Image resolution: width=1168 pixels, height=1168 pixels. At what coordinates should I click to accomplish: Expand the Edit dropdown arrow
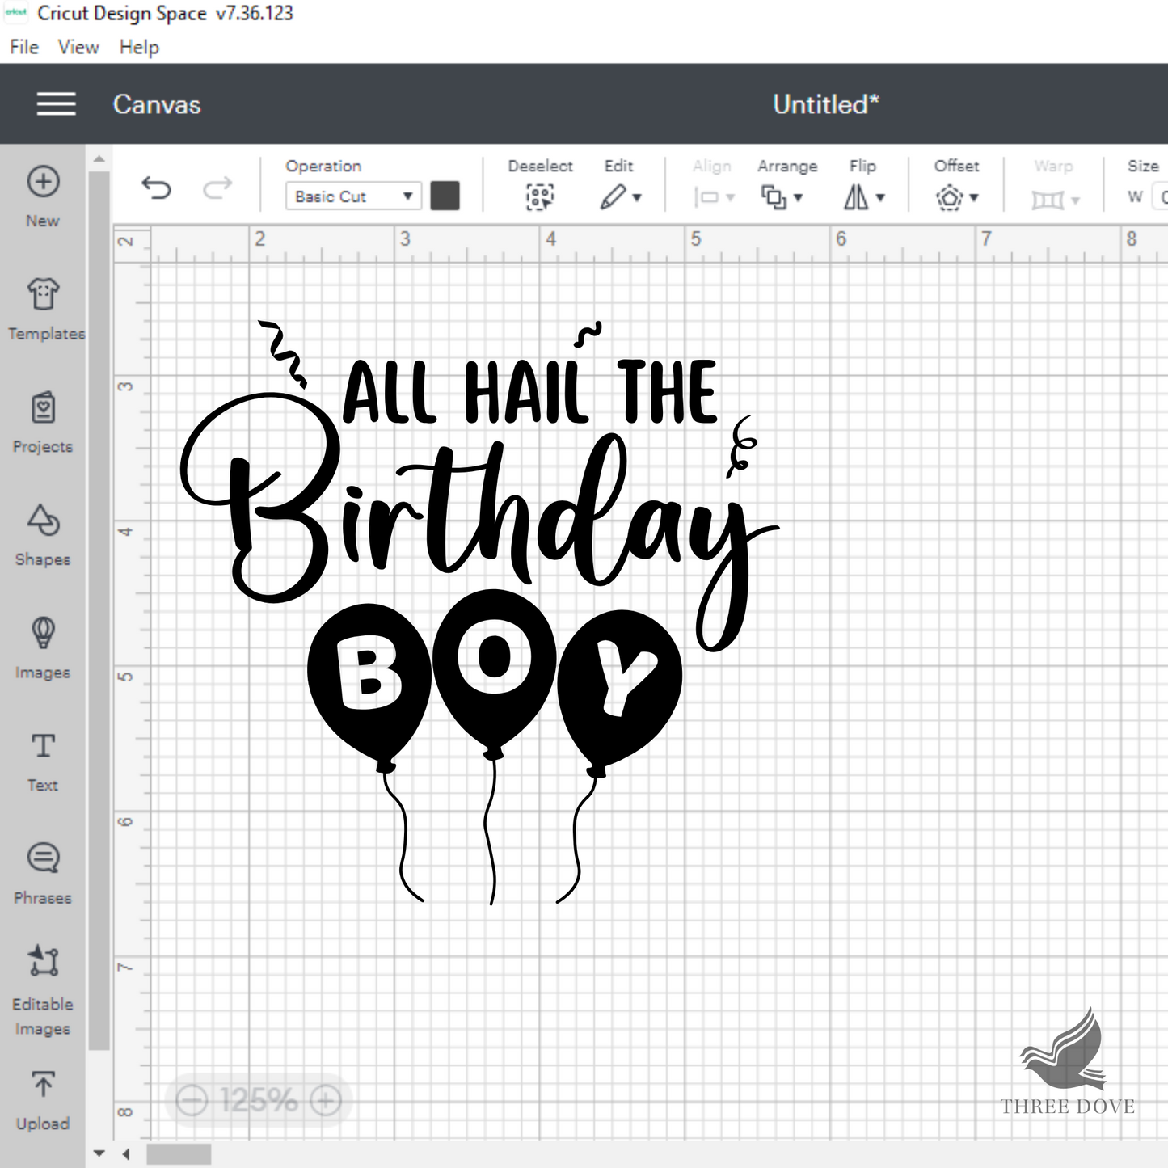point(637,197)
